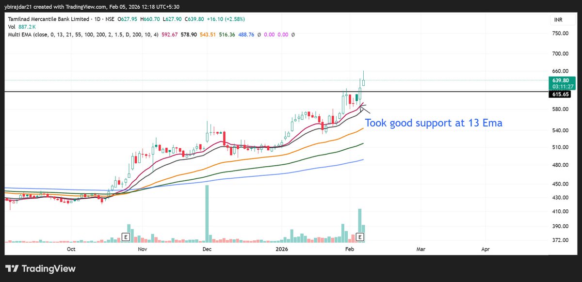Click the 615.65 price level label
The width and height of the screenshot is (582, 282).
pos(560,94)
